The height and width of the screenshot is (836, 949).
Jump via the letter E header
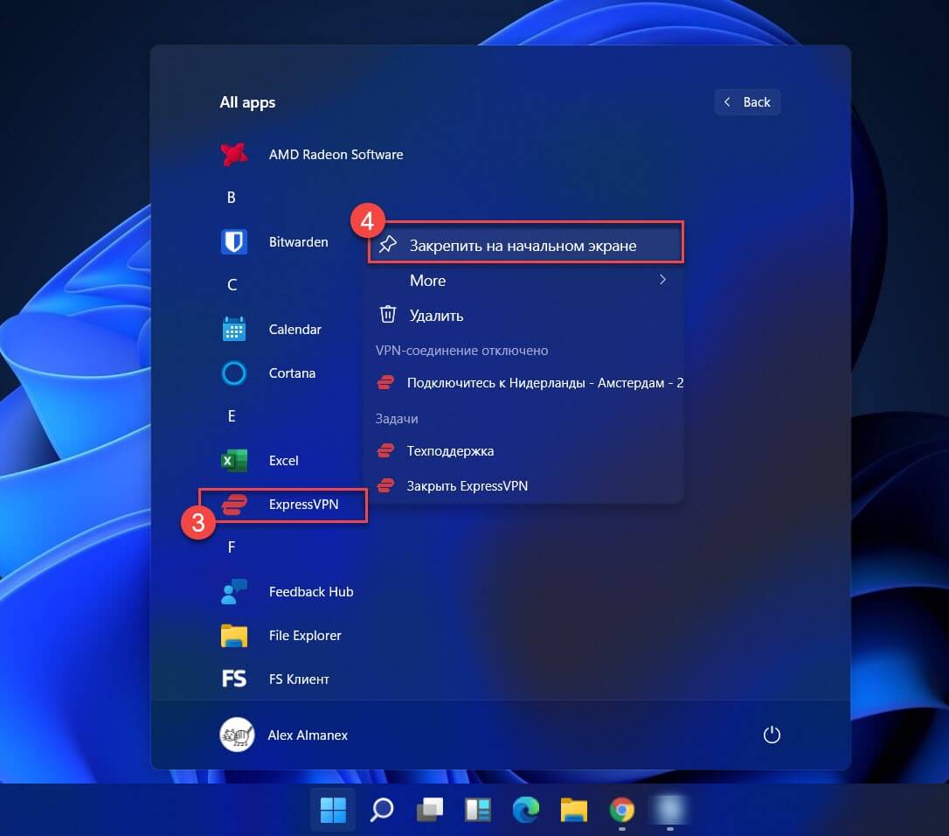(x=232, y=416)
